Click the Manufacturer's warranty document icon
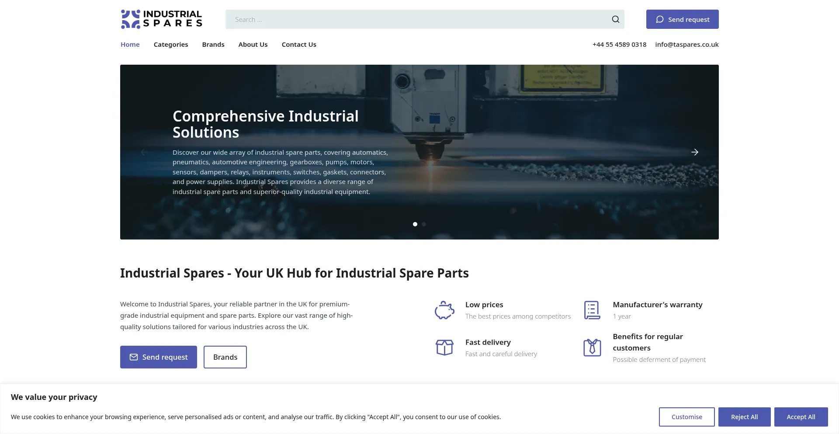 click(x=592, y=310)
